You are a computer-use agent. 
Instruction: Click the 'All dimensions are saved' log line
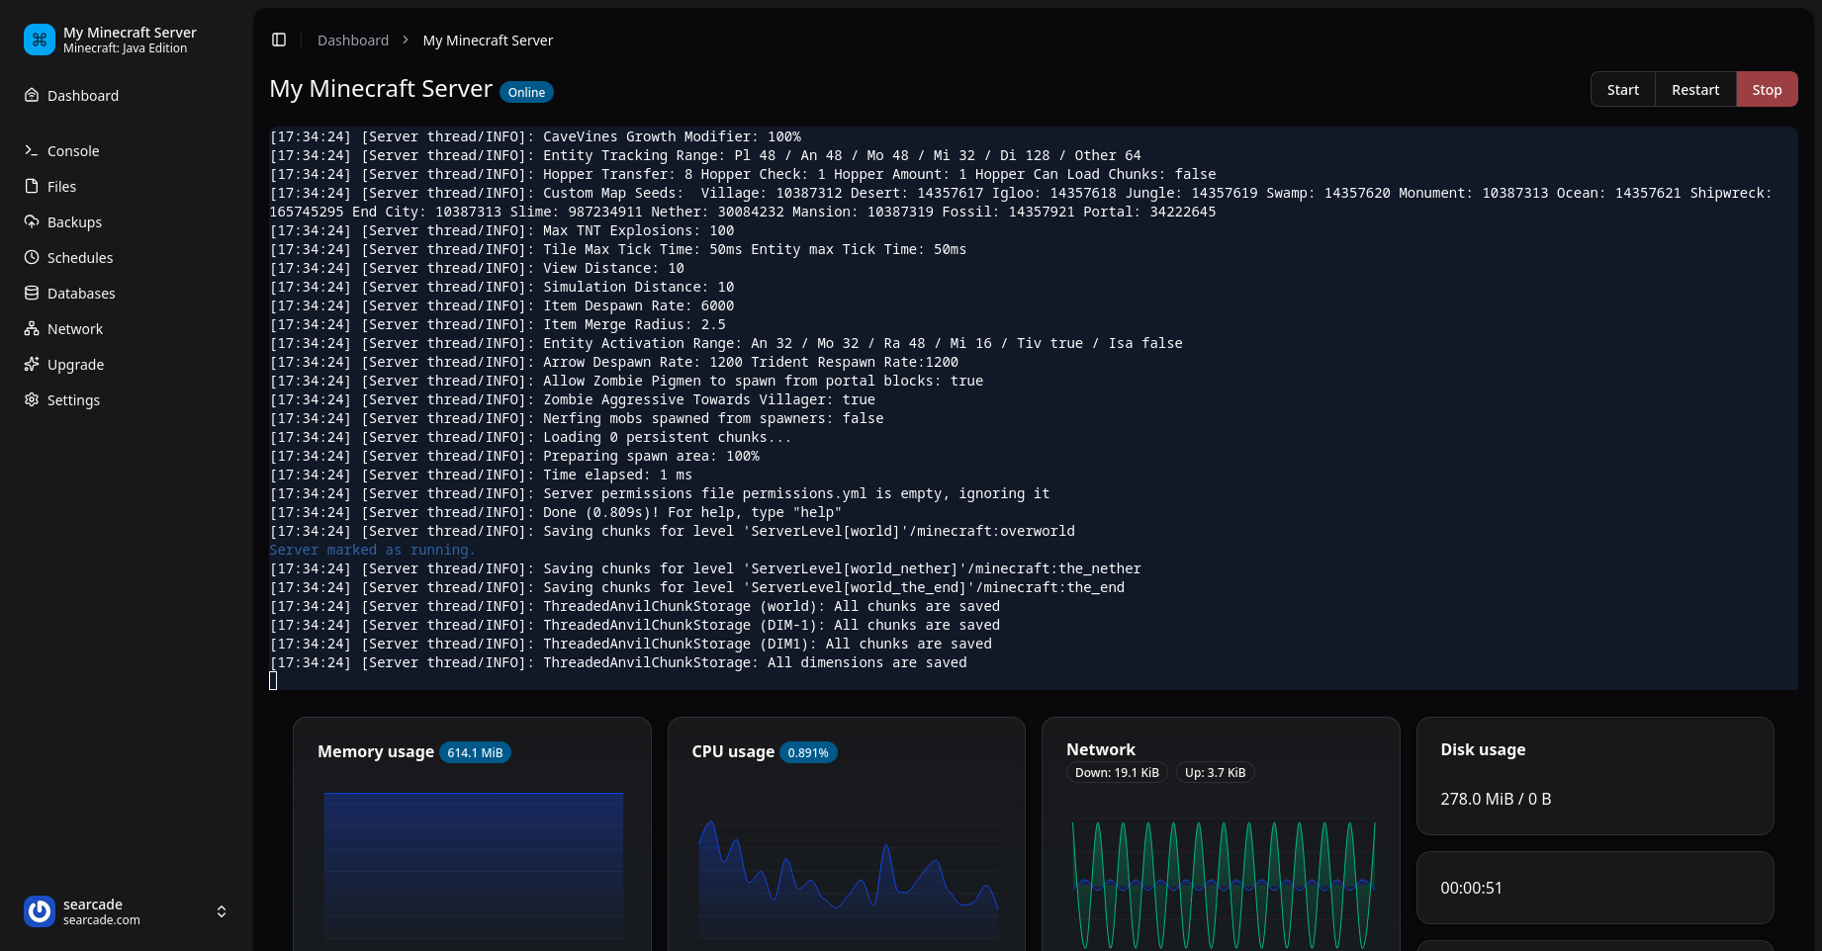[618, 662]
